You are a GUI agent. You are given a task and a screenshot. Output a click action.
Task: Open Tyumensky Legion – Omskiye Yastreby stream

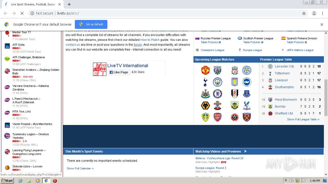[30, 136]
